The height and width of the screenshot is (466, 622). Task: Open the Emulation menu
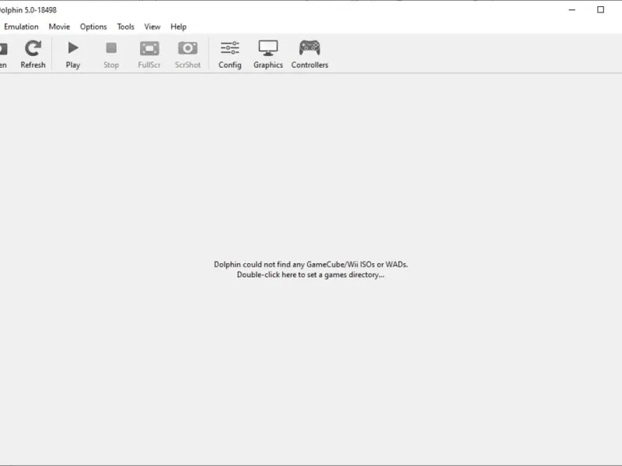[x=22, y=26]
